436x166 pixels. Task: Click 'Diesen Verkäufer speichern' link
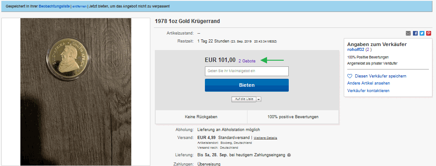381,76
